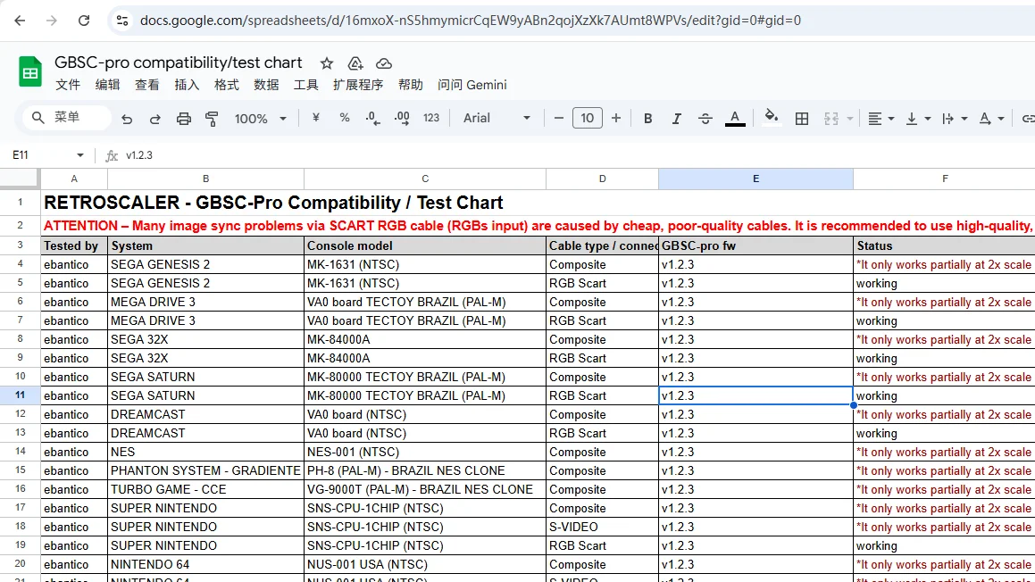Toggle bold formatting
Screen dimensions: 1035x582
pyautogui.click(x=647, y=119)
